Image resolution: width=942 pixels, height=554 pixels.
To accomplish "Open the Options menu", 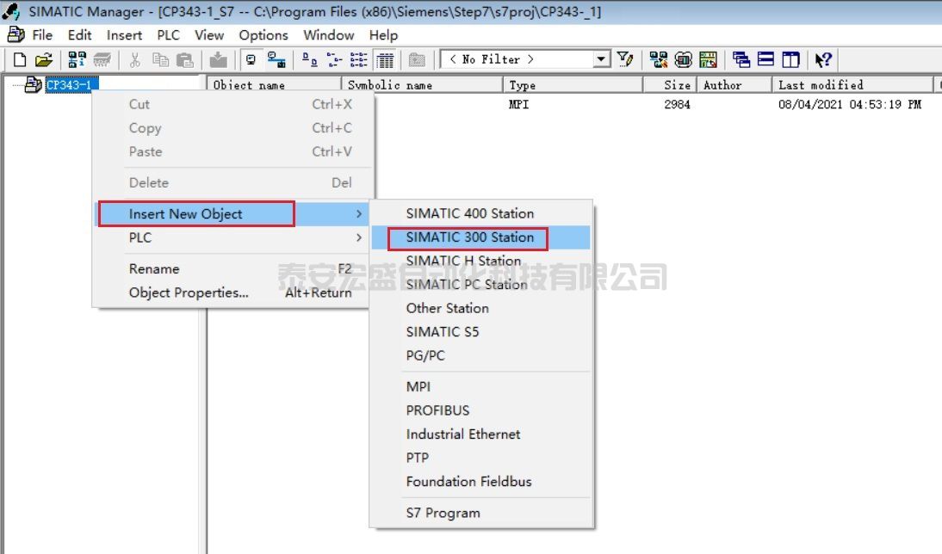I will tap(263, 35).
